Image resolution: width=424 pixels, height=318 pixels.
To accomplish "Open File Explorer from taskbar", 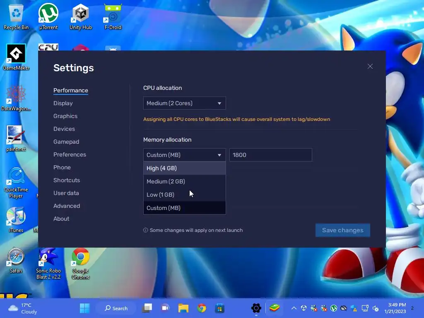I will [x=183, y=308].
